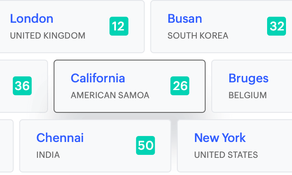Open the New York city link
Image resolution: width=292 pixels, height=175 pixels.
click(220, 138)
